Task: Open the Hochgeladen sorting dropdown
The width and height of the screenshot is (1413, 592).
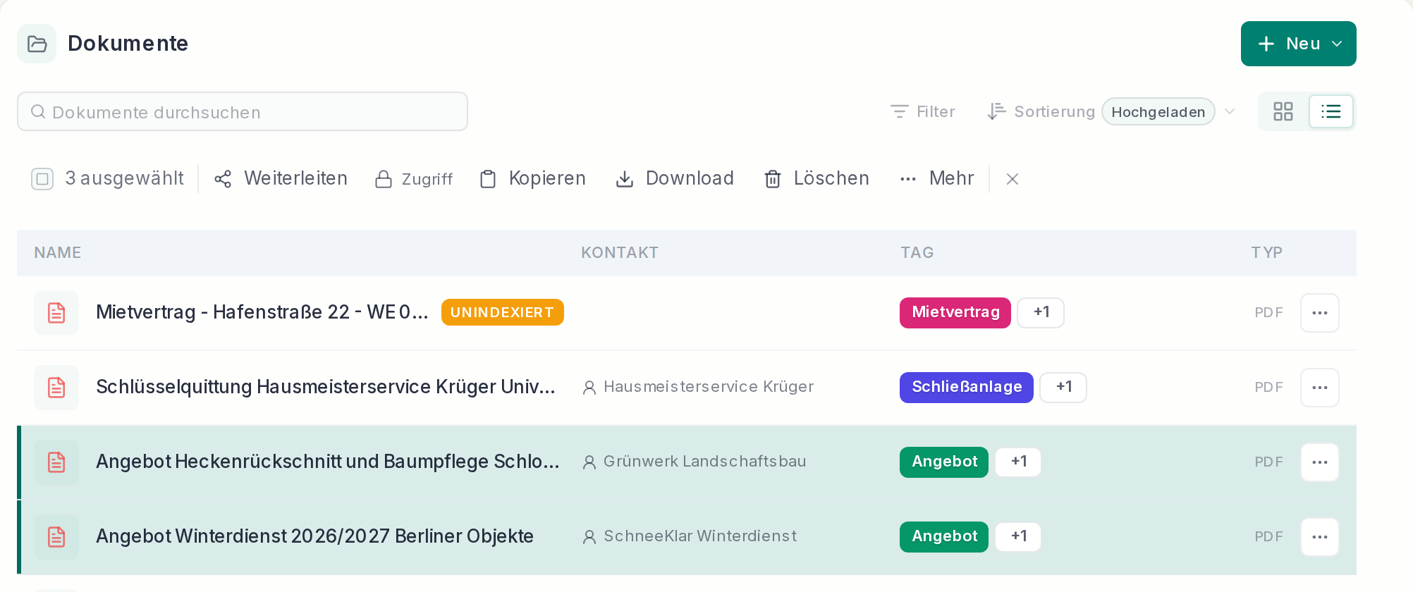Action: point(1158,111)
